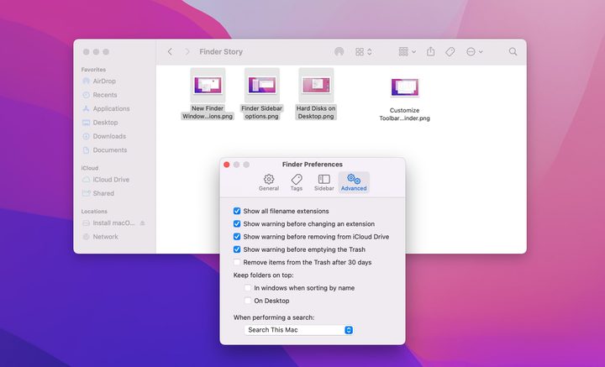Click the Edit Tags icon in toolbar
This screenshot has height=367, width=605.
pos(450,52)
